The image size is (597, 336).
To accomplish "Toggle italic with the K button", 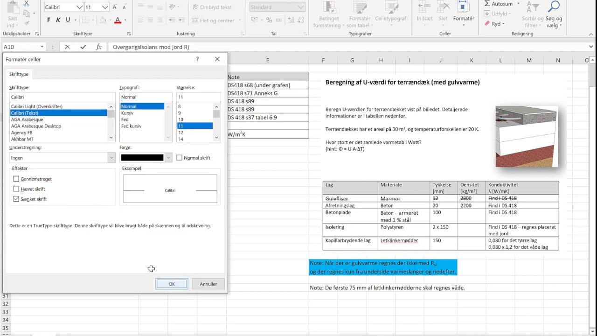I will coord(58,20).
